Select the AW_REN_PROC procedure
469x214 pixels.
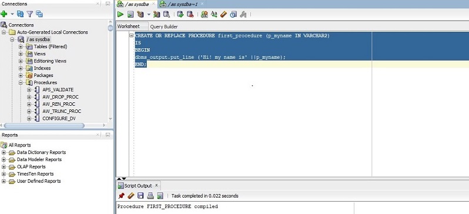tap(59, 104)
